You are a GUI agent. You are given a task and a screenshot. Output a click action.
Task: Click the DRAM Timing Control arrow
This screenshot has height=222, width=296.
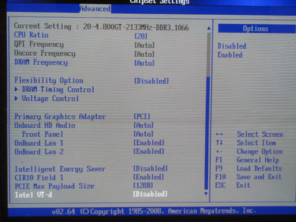pos(17,89)
